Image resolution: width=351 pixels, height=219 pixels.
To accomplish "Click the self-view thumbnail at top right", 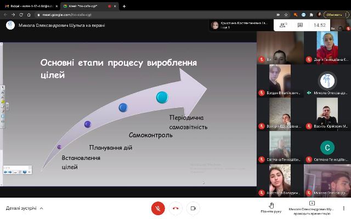I will point(341,25).
